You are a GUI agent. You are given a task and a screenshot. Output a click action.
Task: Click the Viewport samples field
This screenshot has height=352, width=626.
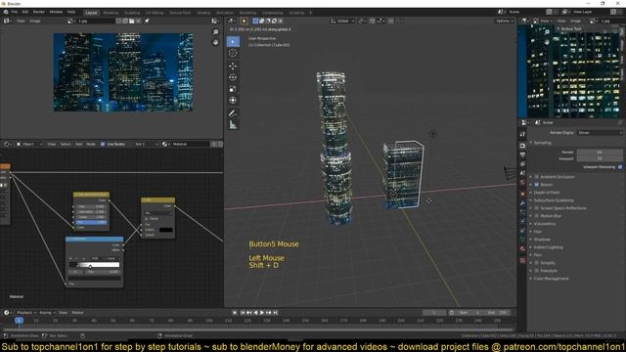(600, 158)
